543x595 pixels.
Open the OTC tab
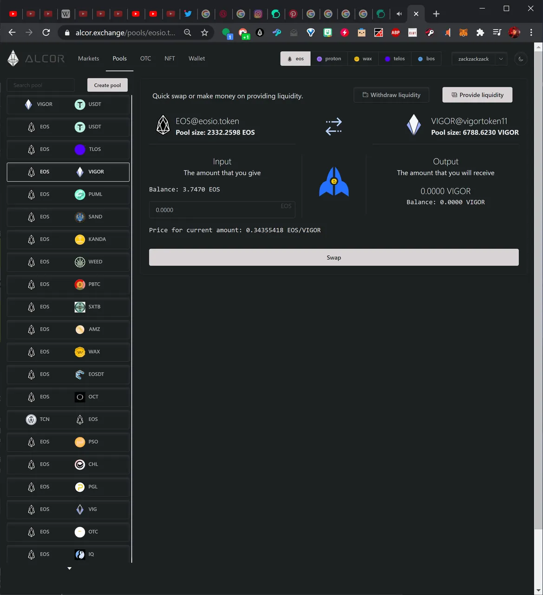(145, 59)
